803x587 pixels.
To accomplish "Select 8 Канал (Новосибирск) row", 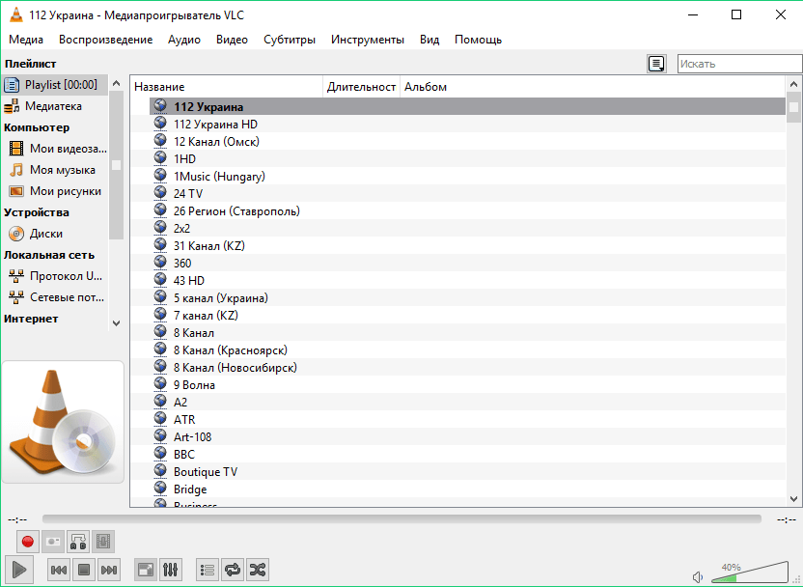I will (457, 368).
